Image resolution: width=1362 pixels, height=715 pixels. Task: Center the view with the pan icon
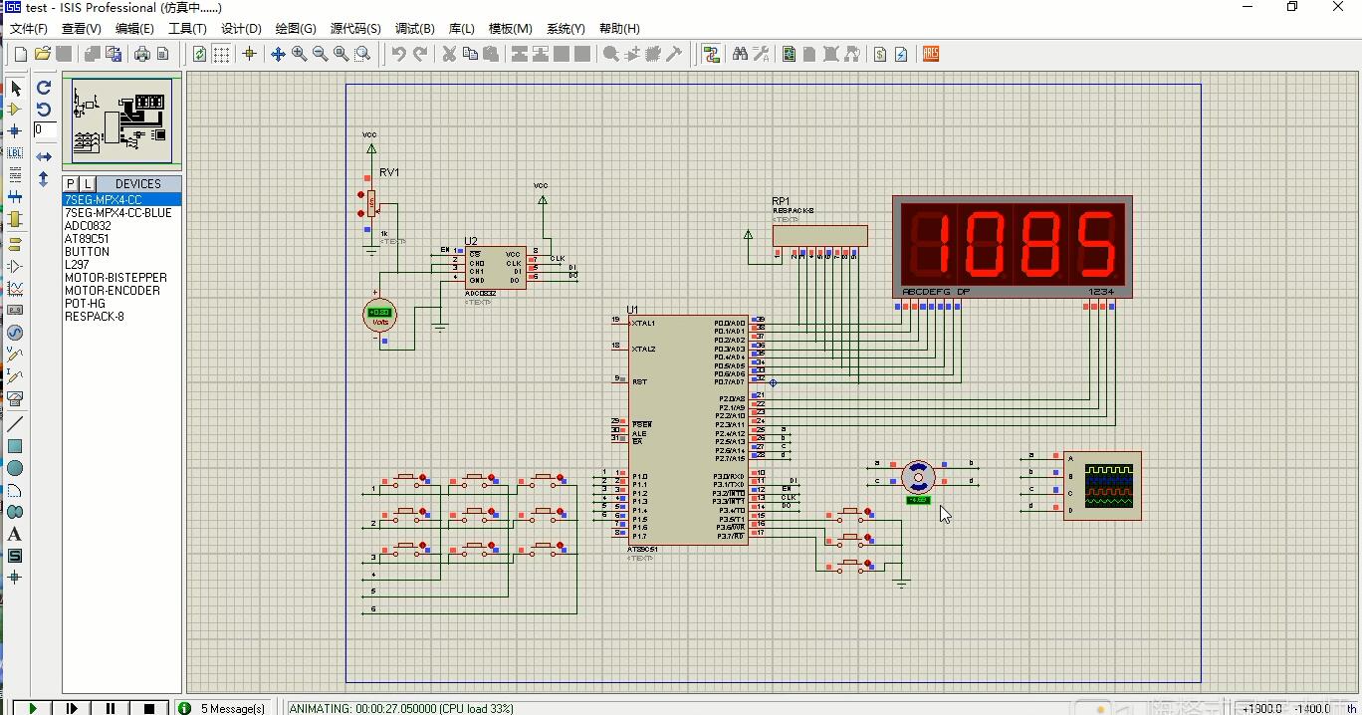pyautogui.click(x=278, y=54)
